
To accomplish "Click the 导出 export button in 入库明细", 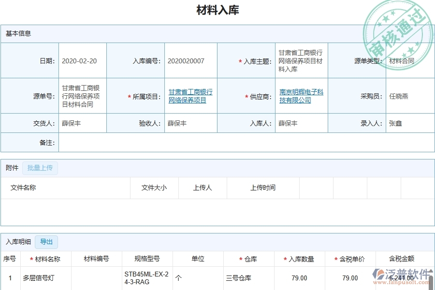I will (46, 242).
